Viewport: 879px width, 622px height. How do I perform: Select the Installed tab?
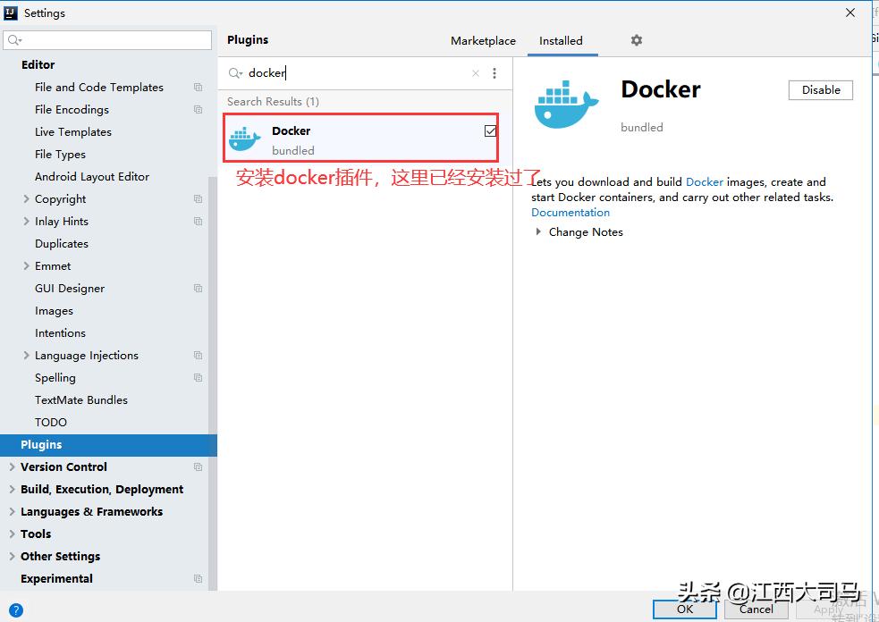click(561, 40)
